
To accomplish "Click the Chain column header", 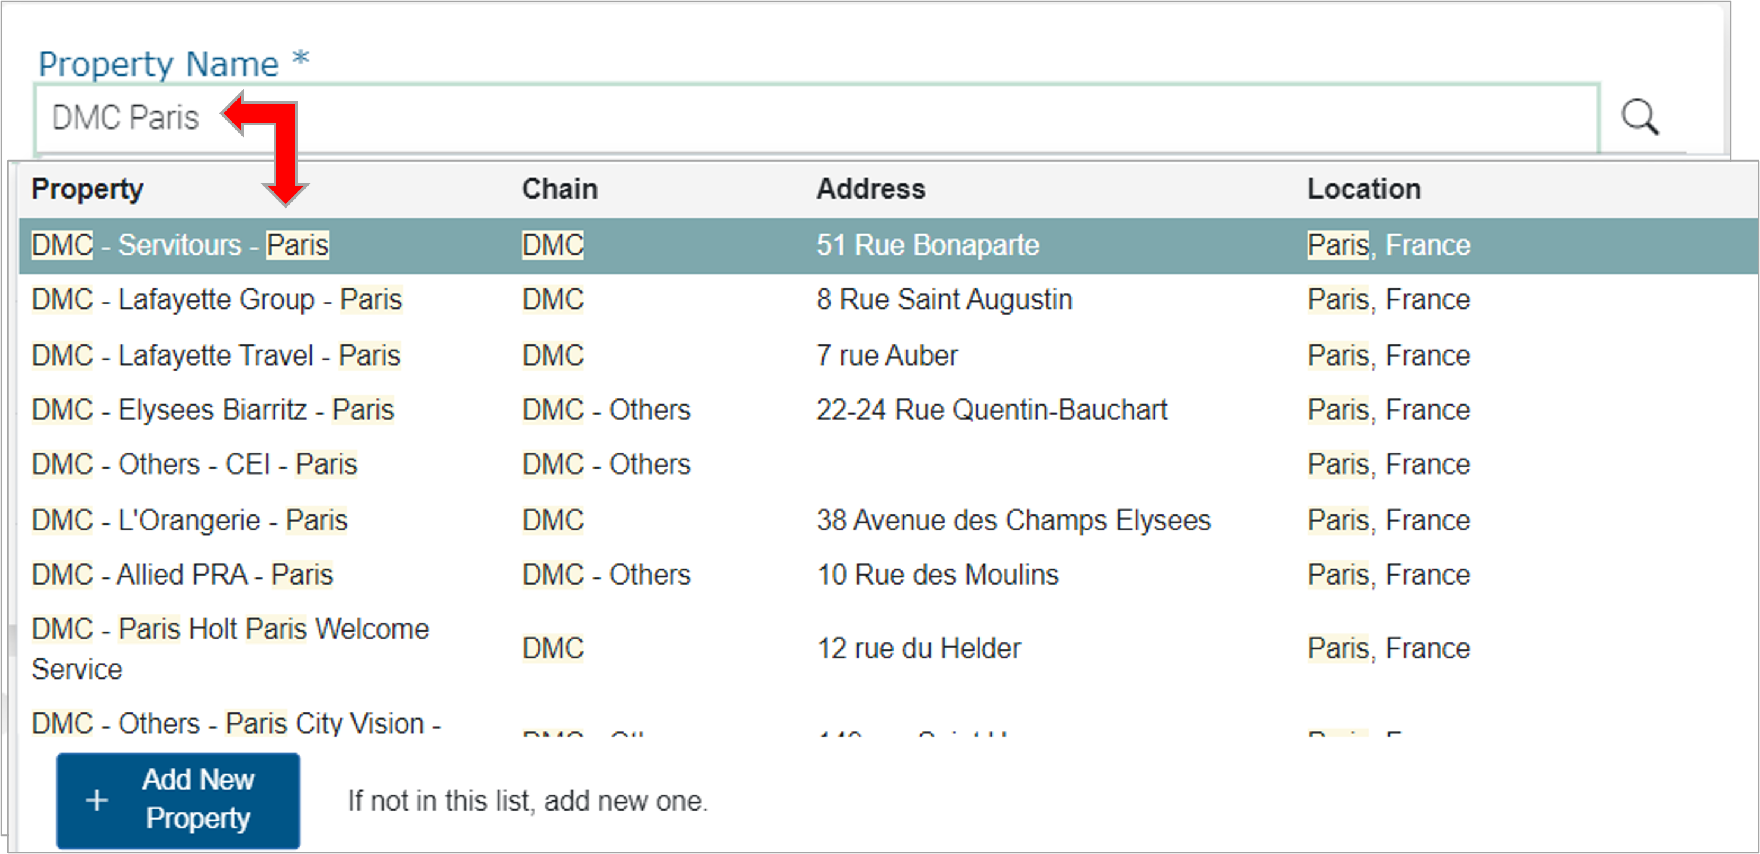I will [560, 189].
